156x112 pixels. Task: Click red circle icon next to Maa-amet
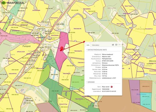tap(112, 87)
